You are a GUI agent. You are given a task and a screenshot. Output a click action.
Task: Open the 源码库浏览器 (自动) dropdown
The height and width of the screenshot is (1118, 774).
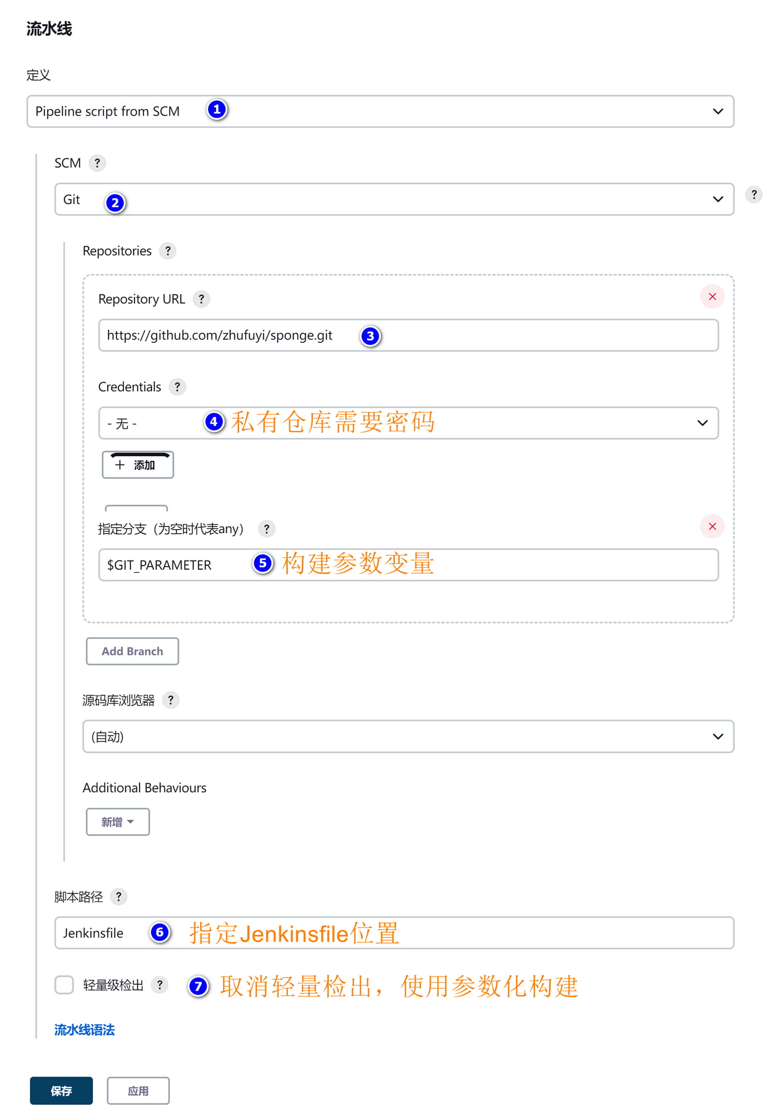408,737
